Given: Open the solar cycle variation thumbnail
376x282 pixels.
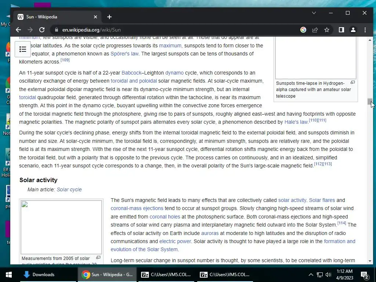Looking at the screenshot, I should (x=61, y=227).
